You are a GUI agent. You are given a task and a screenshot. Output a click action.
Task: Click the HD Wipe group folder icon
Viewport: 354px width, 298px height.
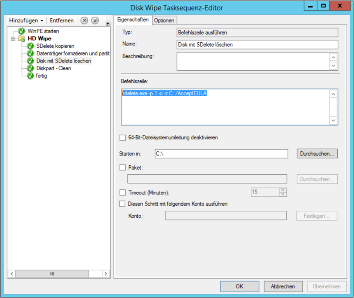[22, 39]
